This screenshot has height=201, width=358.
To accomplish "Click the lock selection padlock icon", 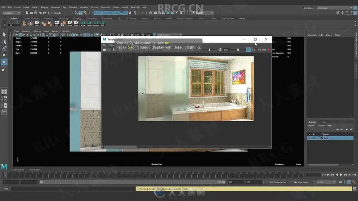I will tap(130, 13).
